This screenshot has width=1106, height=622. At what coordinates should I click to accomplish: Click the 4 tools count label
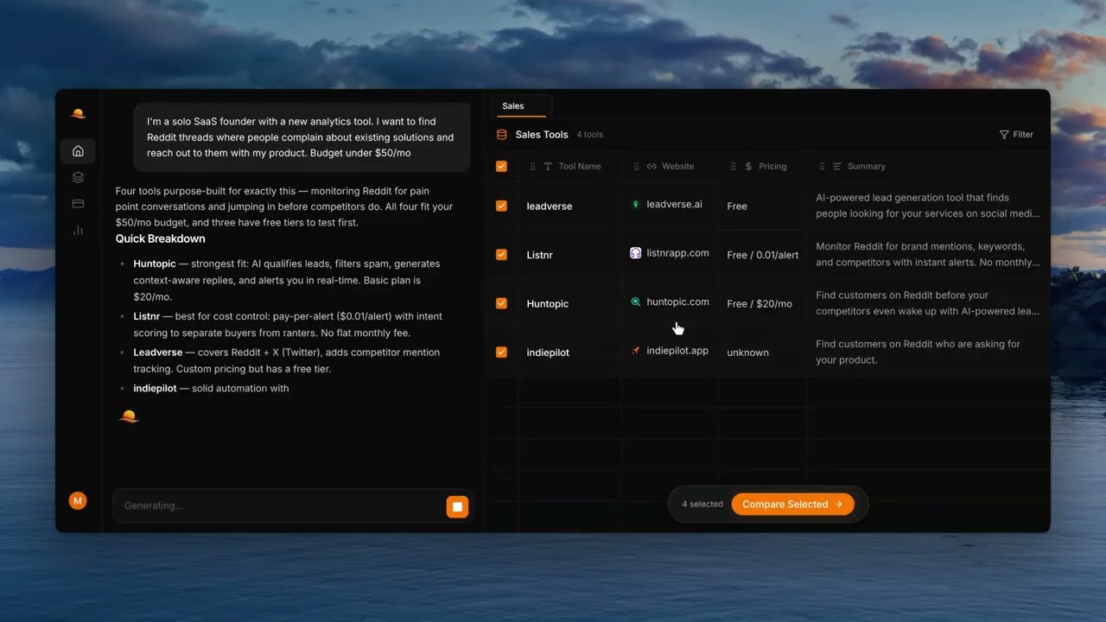(x=590, y=135)
